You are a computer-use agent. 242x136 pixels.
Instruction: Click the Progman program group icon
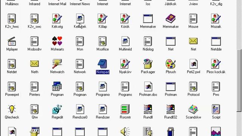click(x=57, y=87)
